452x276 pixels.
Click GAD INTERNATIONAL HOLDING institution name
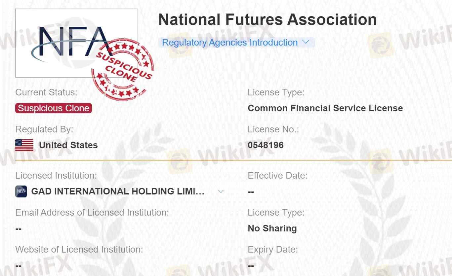[x=118, y=191]
